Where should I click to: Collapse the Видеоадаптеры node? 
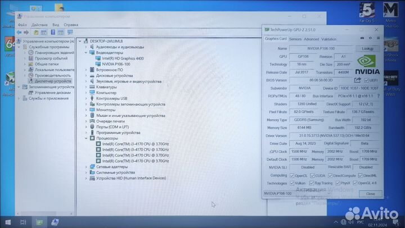point(86,53)
